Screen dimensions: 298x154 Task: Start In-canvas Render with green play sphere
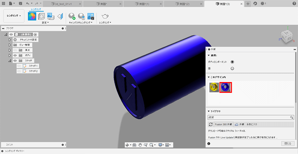(x=72, y=16)
